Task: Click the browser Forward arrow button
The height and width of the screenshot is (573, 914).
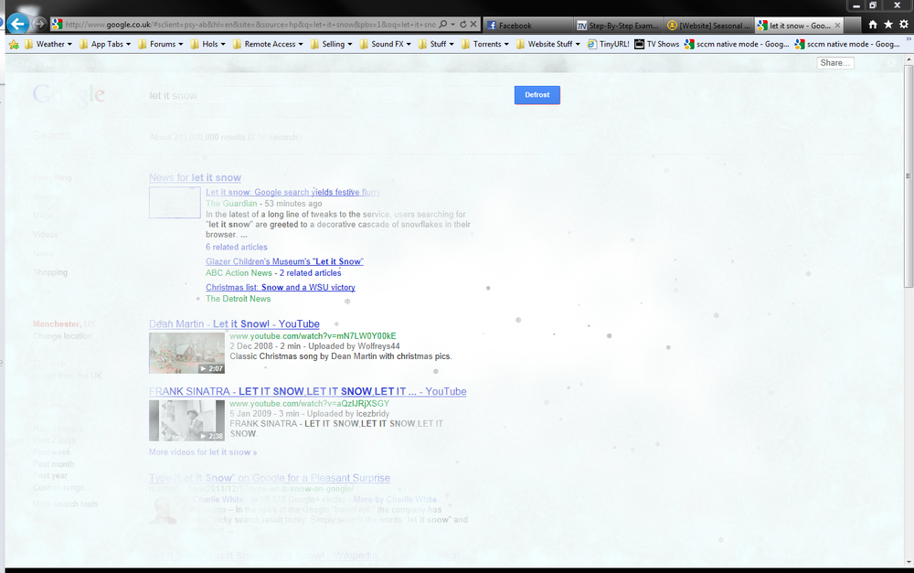Action: point(39,24)
